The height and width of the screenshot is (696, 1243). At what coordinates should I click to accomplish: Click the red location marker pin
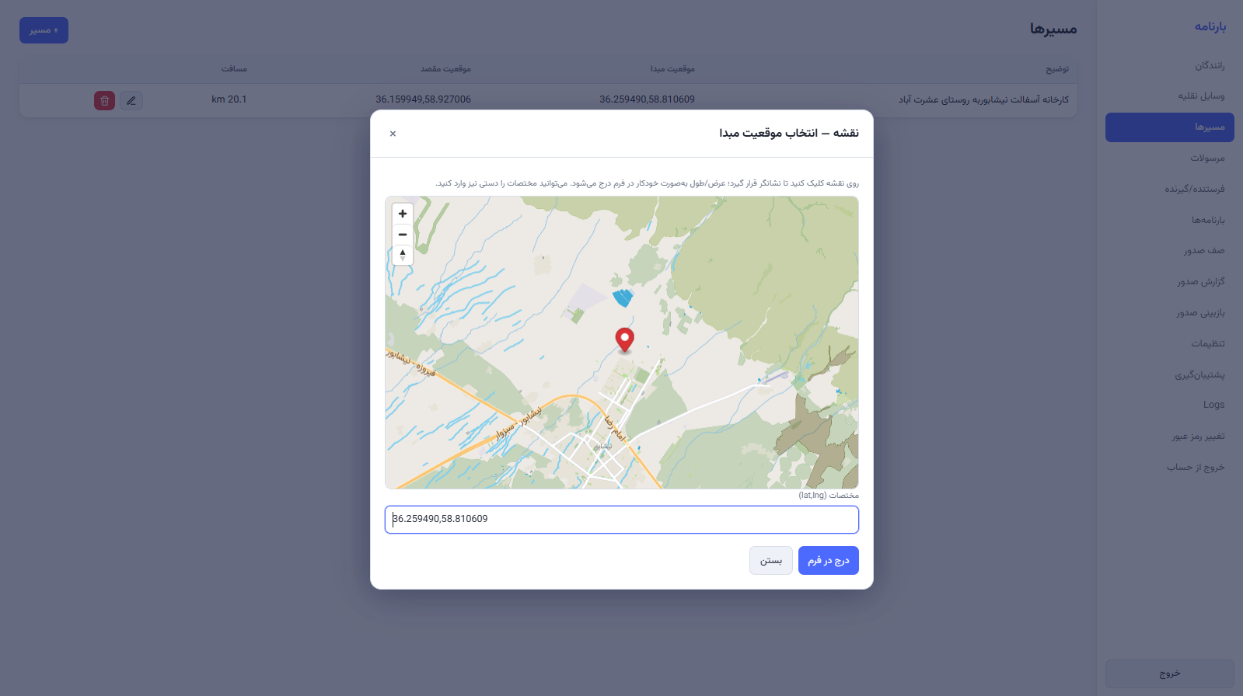[x=624, y=340]
